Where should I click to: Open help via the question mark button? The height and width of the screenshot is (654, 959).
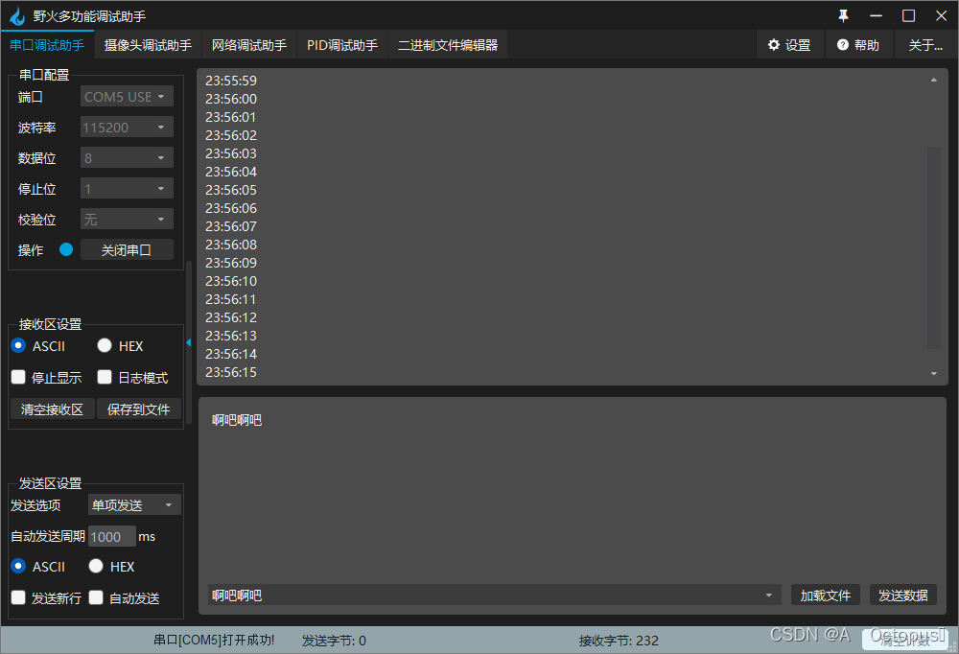click(x=858, y=45)
